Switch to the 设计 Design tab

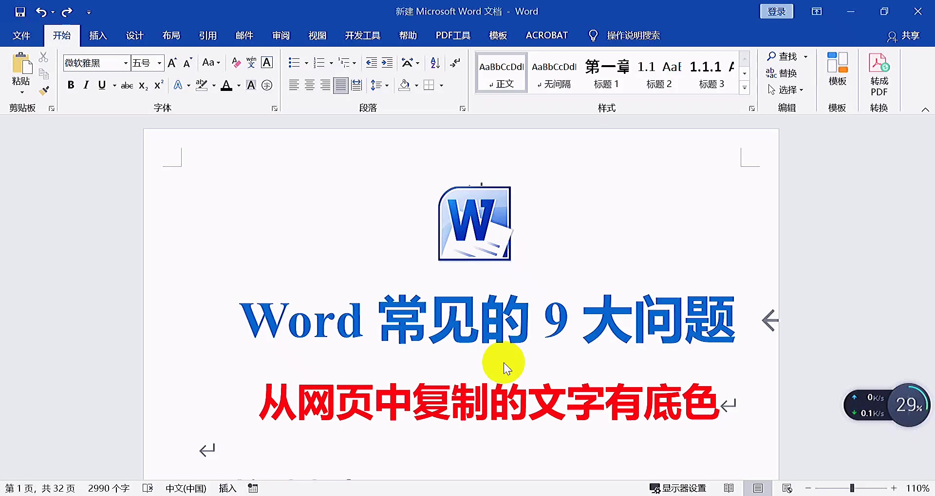click(134, 35)
